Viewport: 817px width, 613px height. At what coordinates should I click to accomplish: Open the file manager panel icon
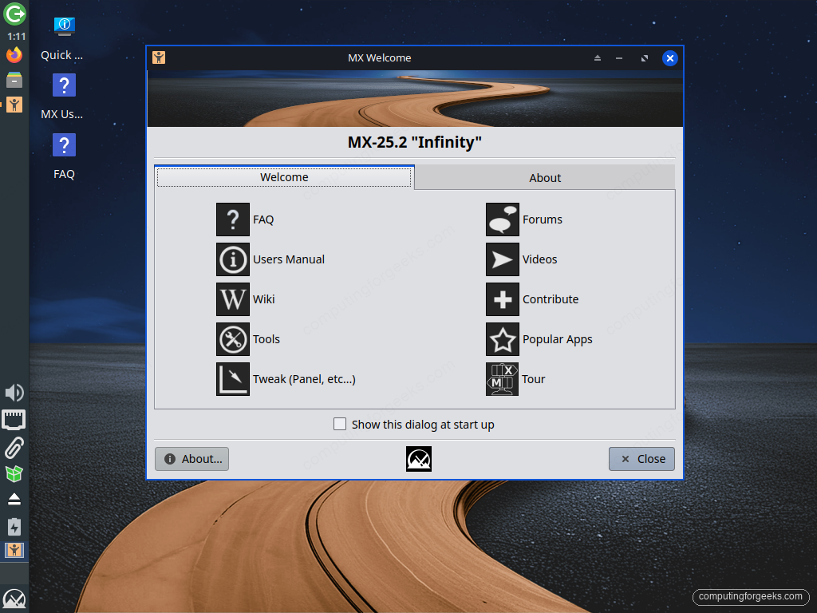tap(14, 80)
